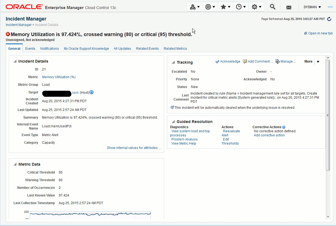The width and height of the screenshot is (336, 226).
Task: Collapse the Metric Data section
Action: coord(15,165)
